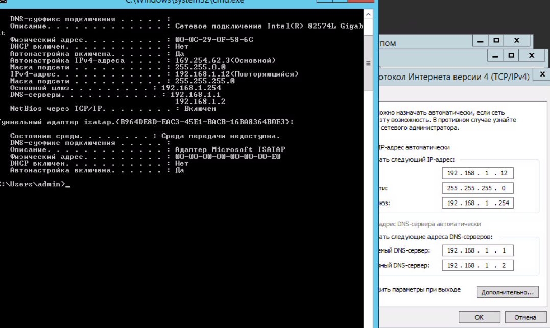Click 'Адаптер Microsoft ISATAP' in cmd output
This screenshot has height=328, width=550.
coord(230,149)
